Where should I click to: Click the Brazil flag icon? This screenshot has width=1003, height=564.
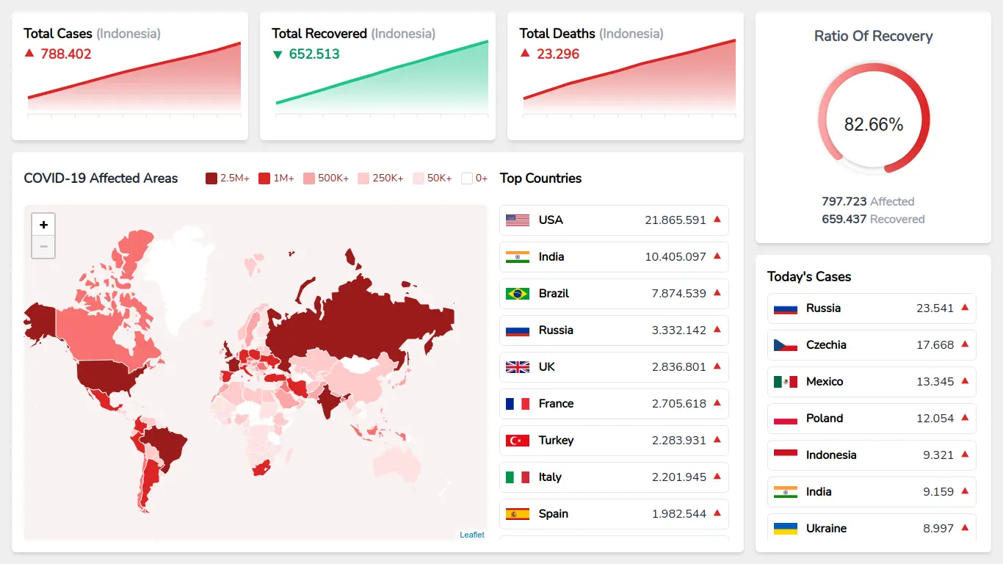[516, 293]
